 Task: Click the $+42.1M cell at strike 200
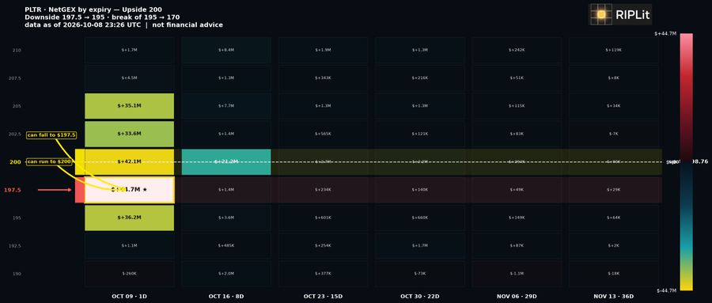pyautogui.click(x=130, y=161)
